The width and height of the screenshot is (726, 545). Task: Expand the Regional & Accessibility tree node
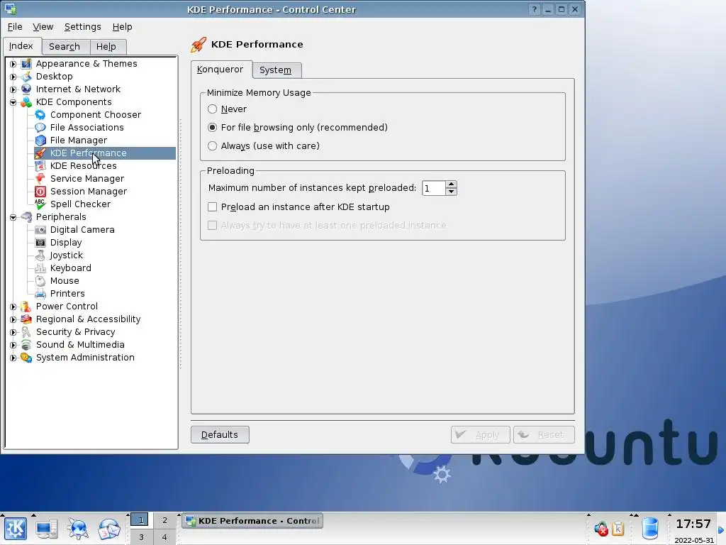[13, 319]
